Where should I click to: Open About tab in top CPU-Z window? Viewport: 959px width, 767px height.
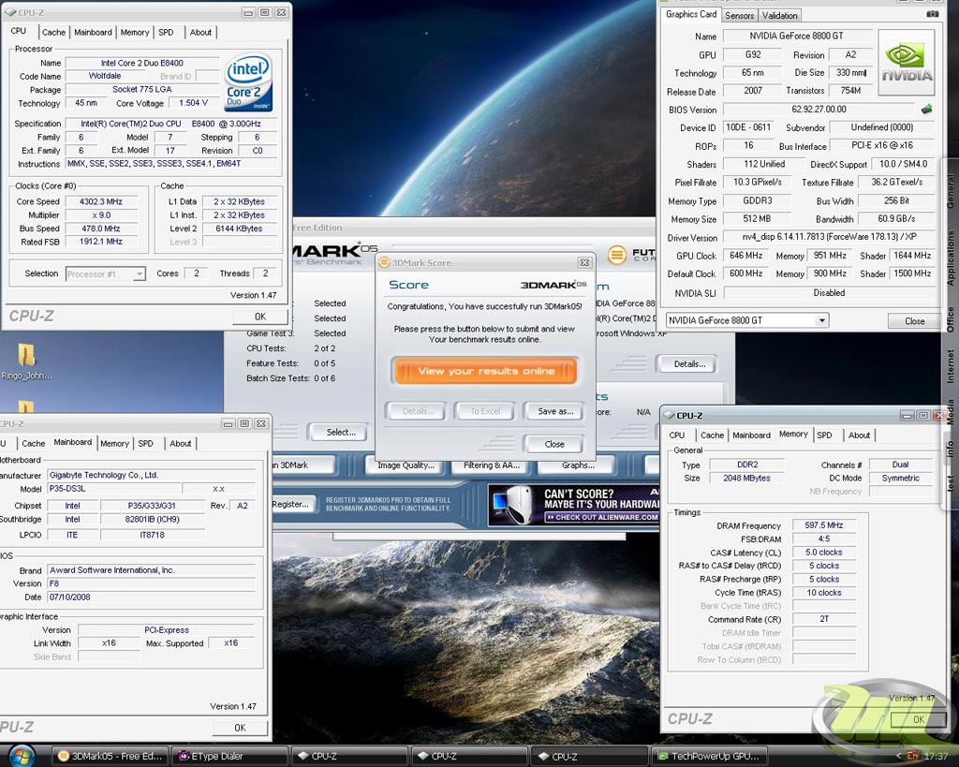coord(200,33)
